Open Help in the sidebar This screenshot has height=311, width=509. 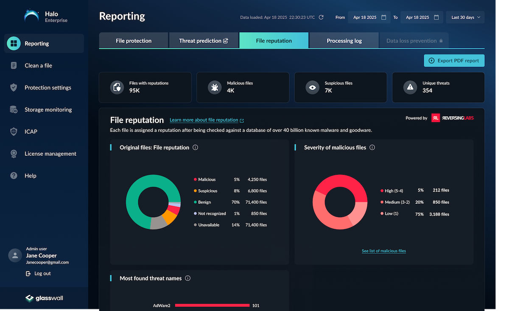(x=44, y=176)
